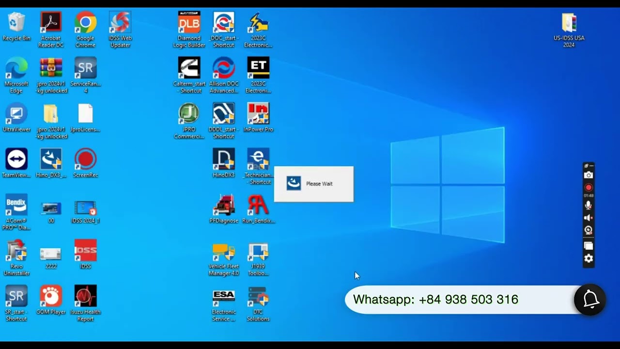Open the three-dot menu on ScreenRec toolbar
This screenshot has height=349, width=620.
tap(591, 166)
